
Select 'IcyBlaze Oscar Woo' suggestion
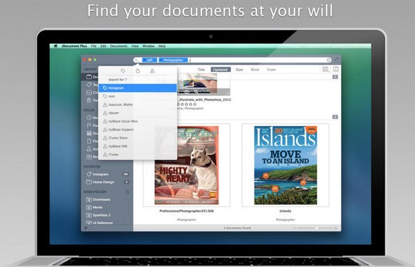click(x=138, y=121)
